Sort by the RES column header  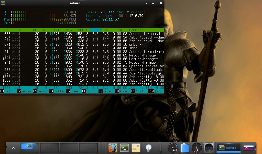coord(69,30)
